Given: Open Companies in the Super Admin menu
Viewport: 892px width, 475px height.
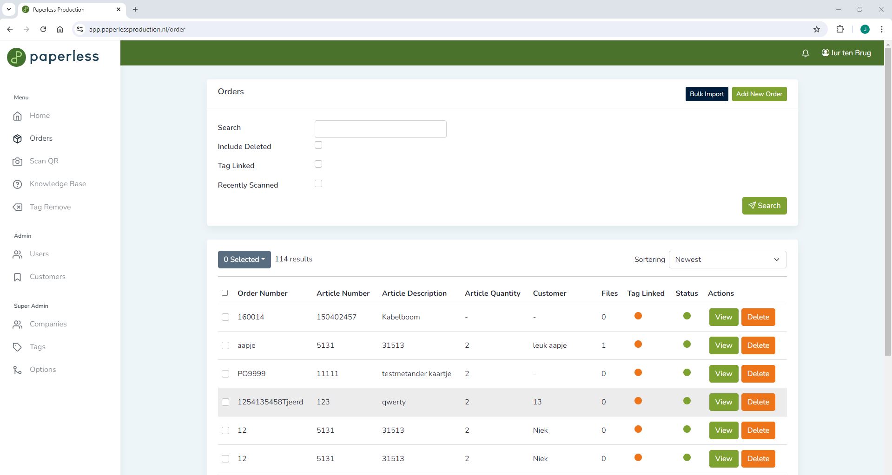Looking at the screenshot, I should 48,324.
